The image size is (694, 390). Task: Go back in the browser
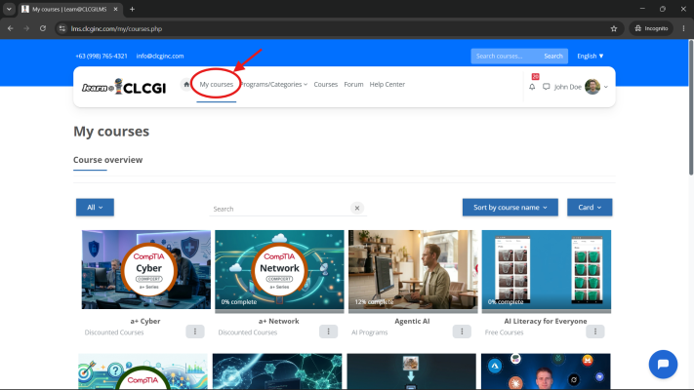coord(10,28)
